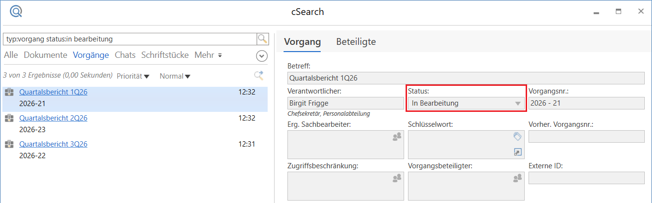Open the Quartalsbericht 1Q26 link
652x203 pixels.
[x=53, y=92]
